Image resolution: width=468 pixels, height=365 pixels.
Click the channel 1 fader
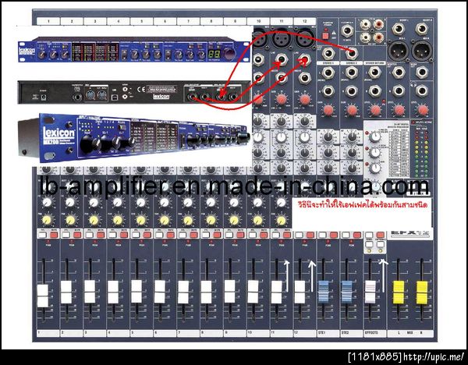pos(43,296)
